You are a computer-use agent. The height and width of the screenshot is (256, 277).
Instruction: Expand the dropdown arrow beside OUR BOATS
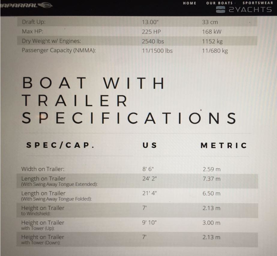pyautogui.click(x=235, y=3)
